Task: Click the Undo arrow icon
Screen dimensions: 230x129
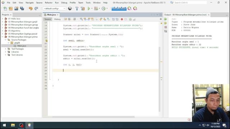Action: point(31,9)
